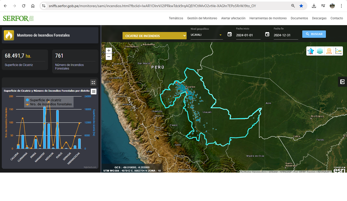Zoom in on the map

[109, 51]
